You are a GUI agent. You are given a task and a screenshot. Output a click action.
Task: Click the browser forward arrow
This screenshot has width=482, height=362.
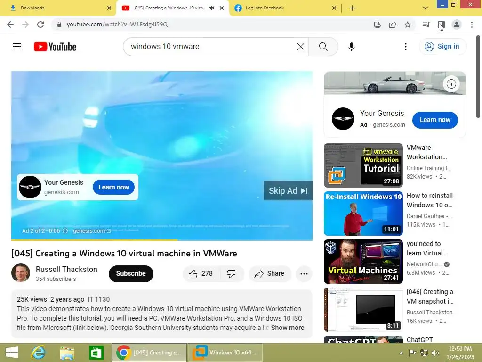[25, 25]
